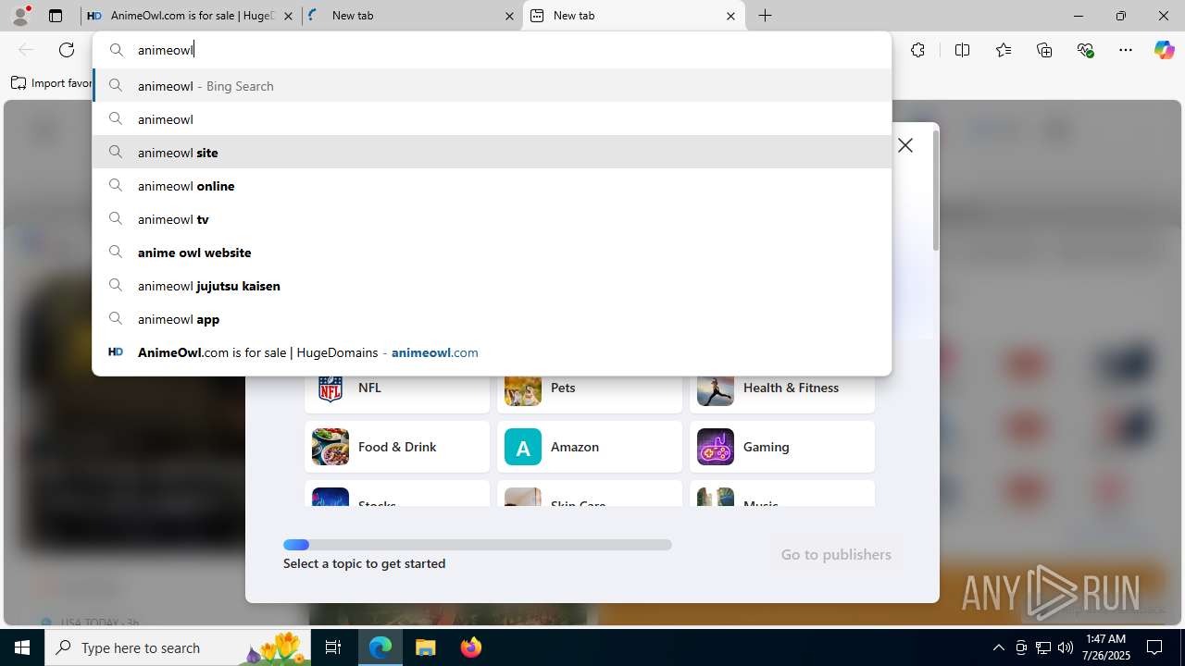Click the new tab plus button

click(766, 16)
